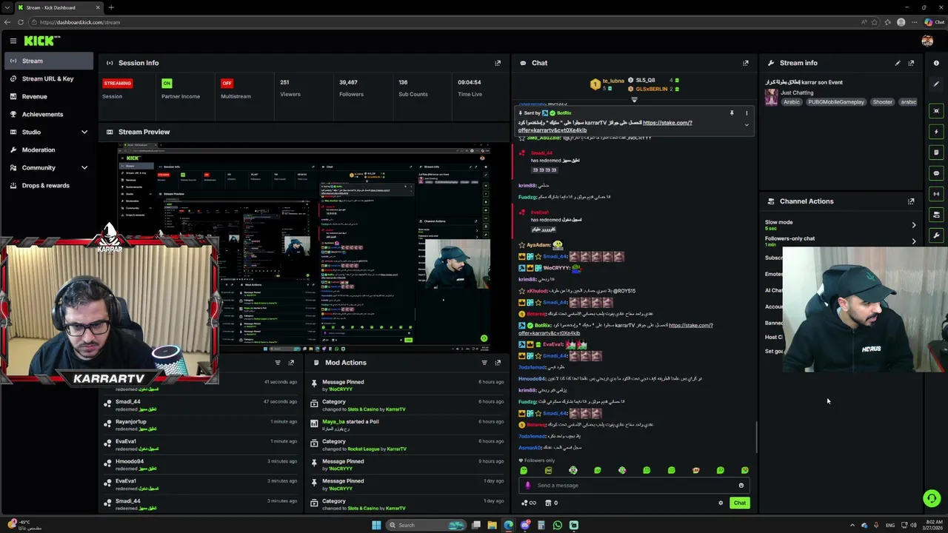The image size is (948, 533).
Task: Pop out the Mod Actions panel
Action: click(x=498, y=363)
